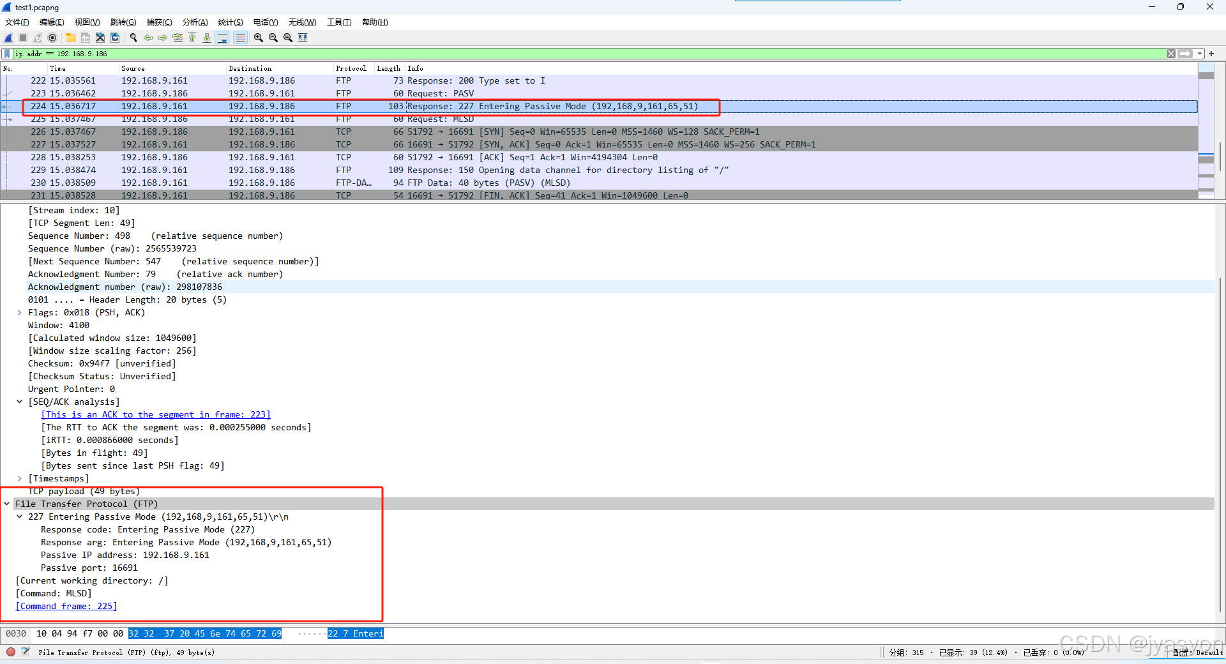Select packet 229 with directory listing response

tap(383, 170)
